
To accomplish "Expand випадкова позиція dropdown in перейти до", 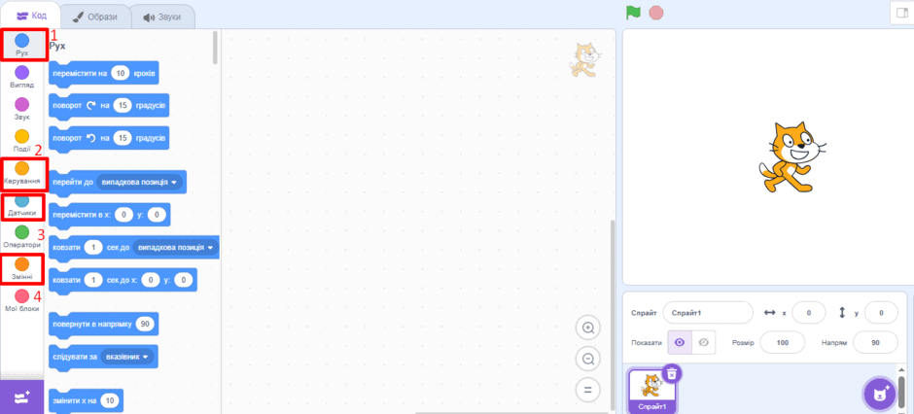I will [140, 183].
